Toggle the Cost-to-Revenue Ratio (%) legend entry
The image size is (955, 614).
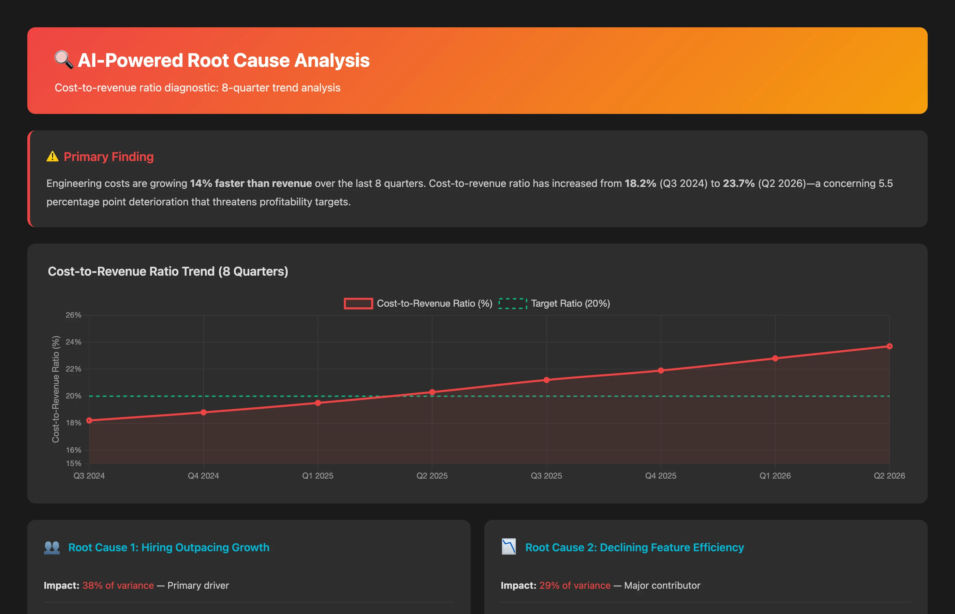click(x=418, y=303)
